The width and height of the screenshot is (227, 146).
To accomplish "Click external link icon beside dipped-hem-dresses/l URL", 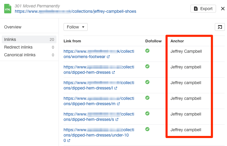I will pos(116,88).
